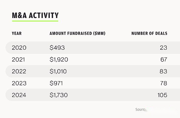
Task: Click the $1,010 amount cell
Action: (58, 71)
